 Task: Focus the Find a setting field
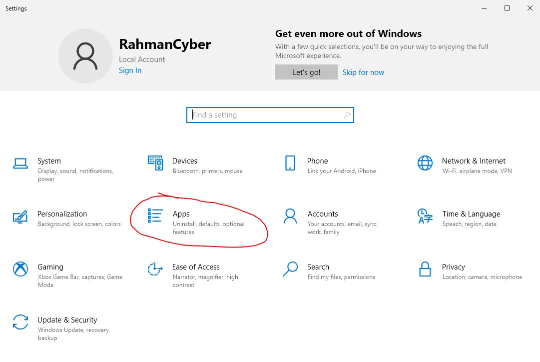tap(270, 115)
